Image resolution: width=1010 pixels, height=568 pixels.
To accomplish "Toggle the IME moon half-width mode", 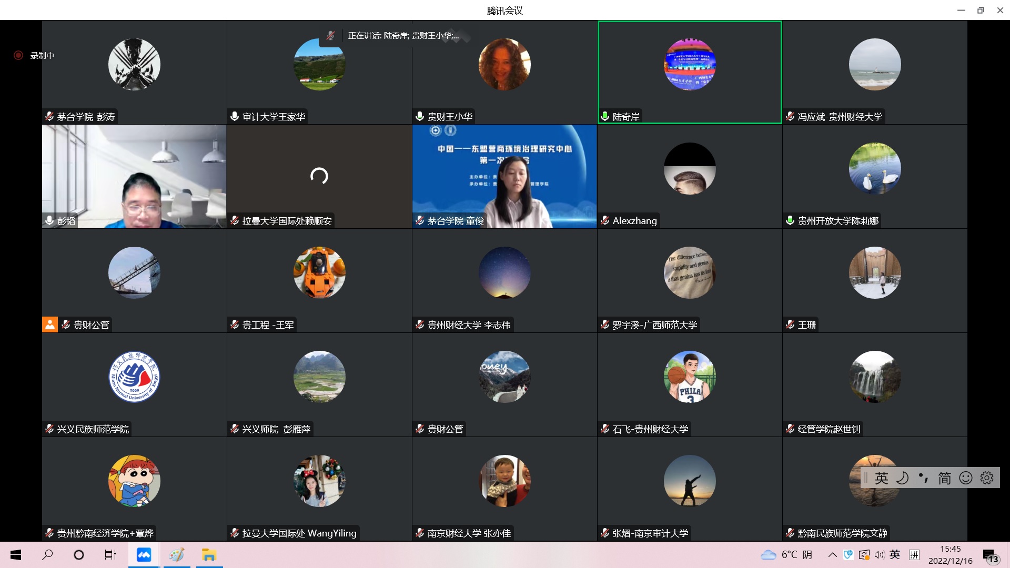I will (903, 478).
